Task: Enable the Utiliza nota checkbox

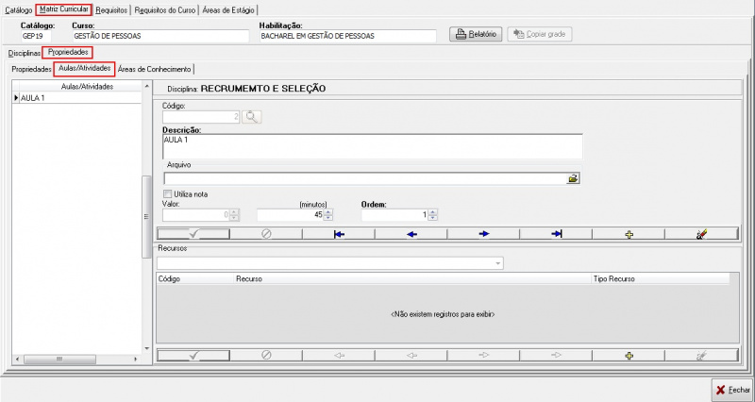Action: click(168, 194)
